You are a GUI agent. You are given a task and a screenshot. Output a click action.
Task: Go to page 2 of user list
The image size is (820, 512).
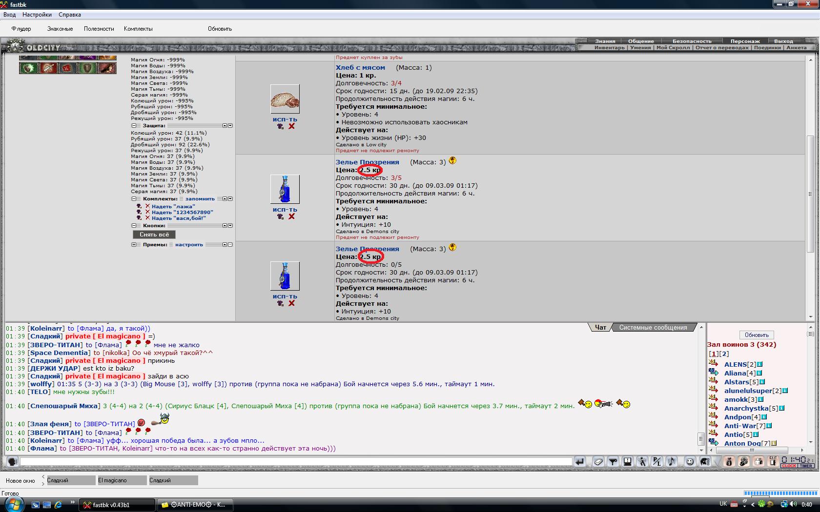tap(724, 354)
